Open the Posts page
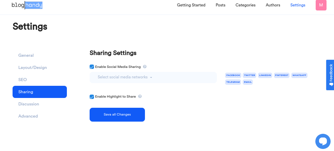Viewport: 334px width, 151px height. [220, 5]
